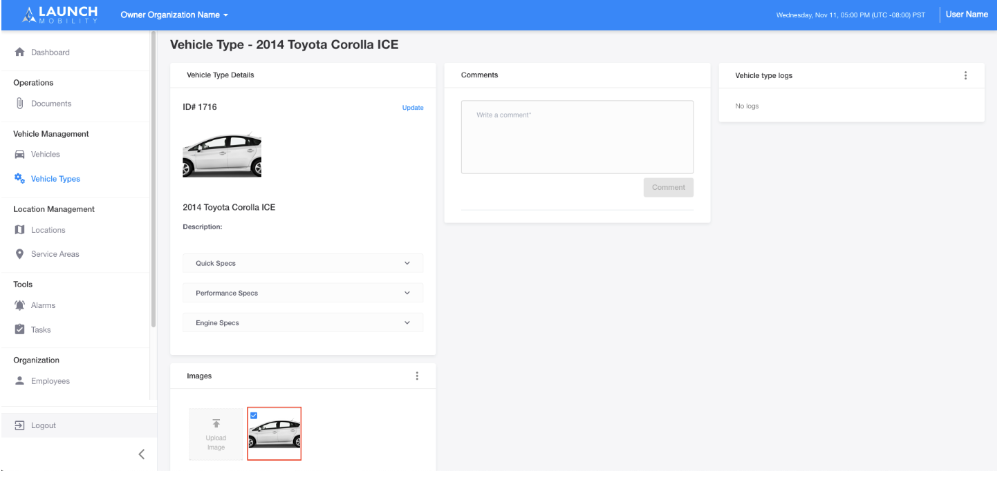This screenshot has width=1004, height=482.
Task: Click the upload arrow icon in Images
Action: click(x=216, y=423)
